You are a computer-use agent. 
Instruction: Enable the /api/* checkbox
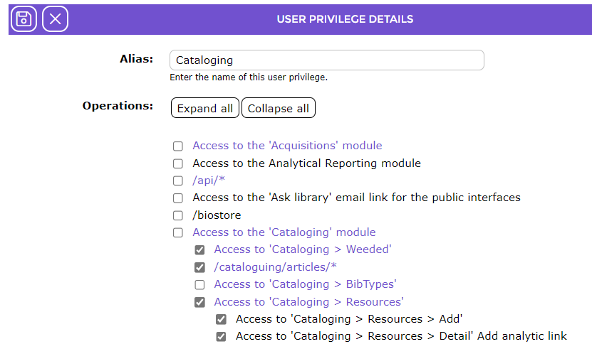point(178,181)
